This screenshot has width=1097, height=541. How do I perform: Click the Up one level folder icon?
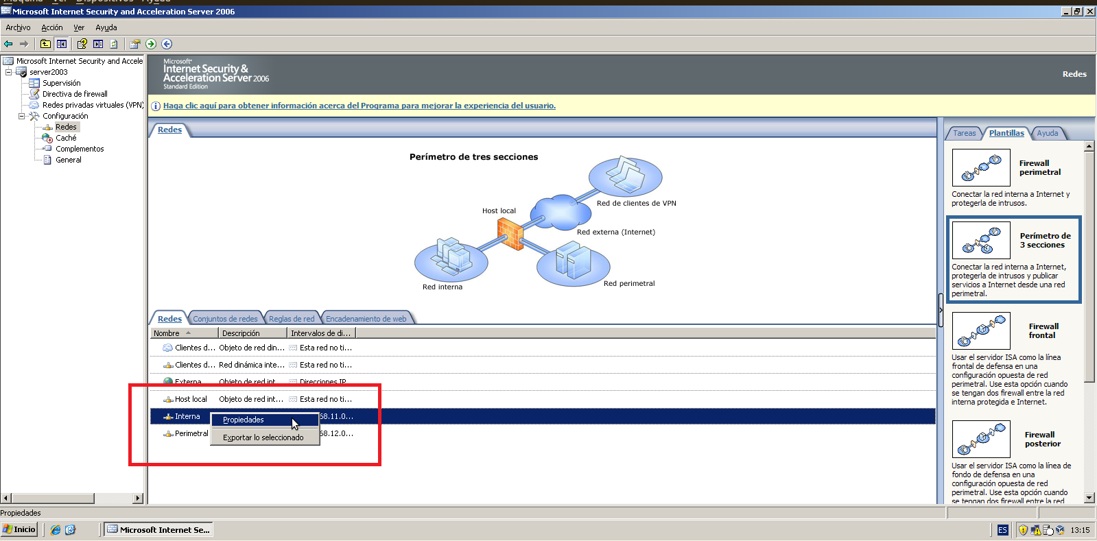45,44
